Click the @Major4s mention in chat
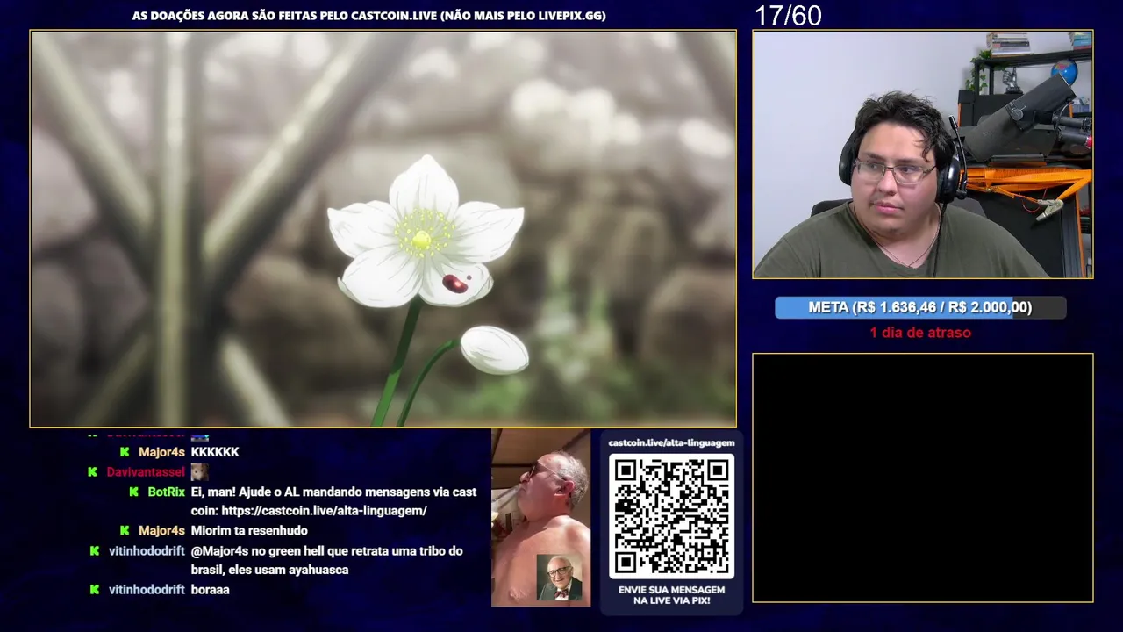The height and width of the screenshot is (632, 1123). (218, 551)
